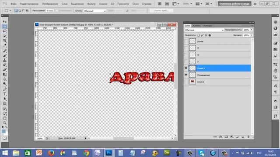280x157 pixels.
Task: Click the Lock transparent pixels icon
Action: (x=199, y=35)
